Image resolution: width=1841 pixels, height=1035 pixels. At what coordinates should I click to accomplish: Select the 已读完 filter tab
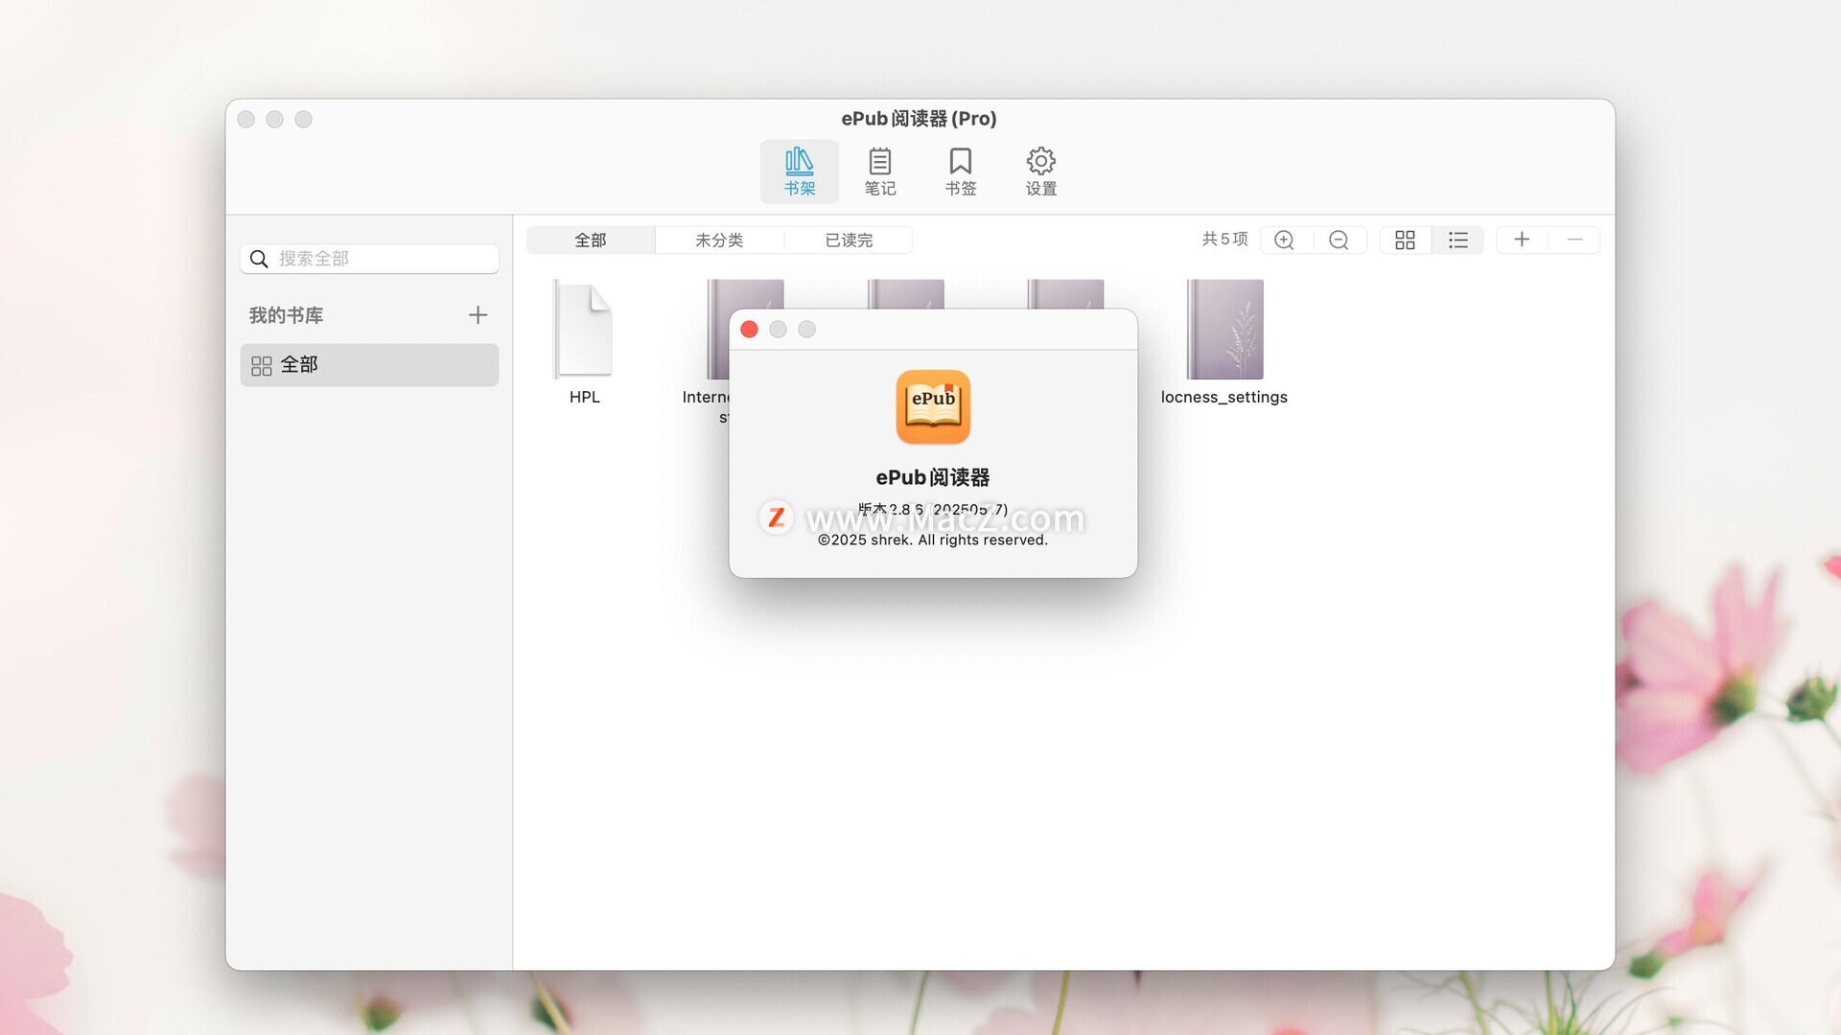(x=849, y=240)
